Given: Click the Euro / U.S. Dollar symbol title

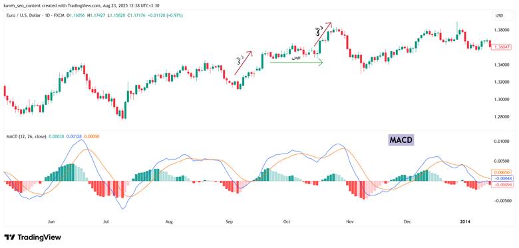Looking at the screenshot, I should [24, 15].
